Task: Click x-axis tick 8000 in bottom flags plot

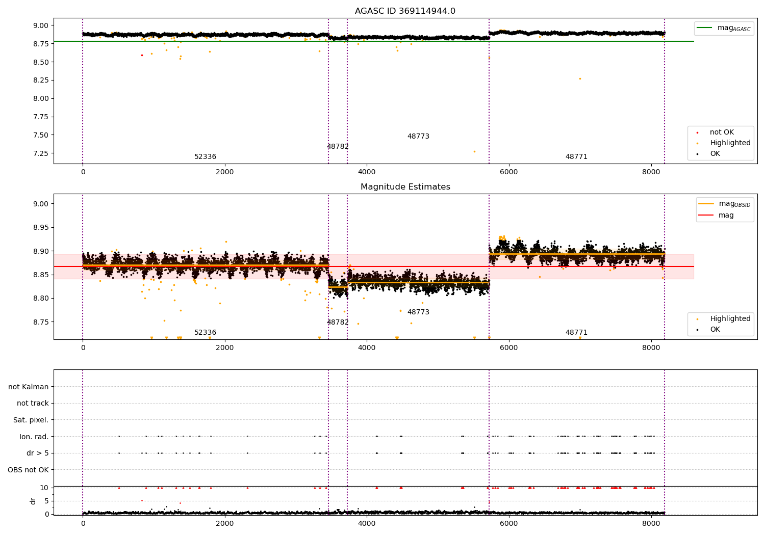Action: tap(651, 523)
